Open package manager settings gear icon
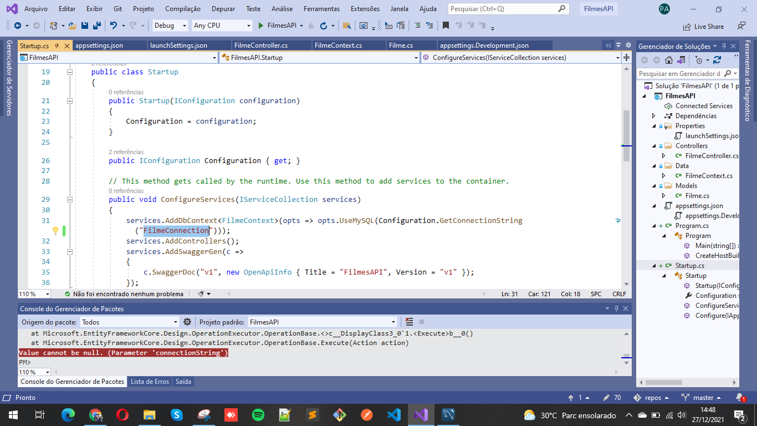 pyautogui.click(x=187, y=322)
